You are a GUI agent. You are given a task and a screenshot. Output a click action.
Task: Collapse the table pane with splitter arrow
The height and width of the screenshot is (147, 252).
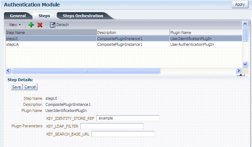(x=241, y=75)
